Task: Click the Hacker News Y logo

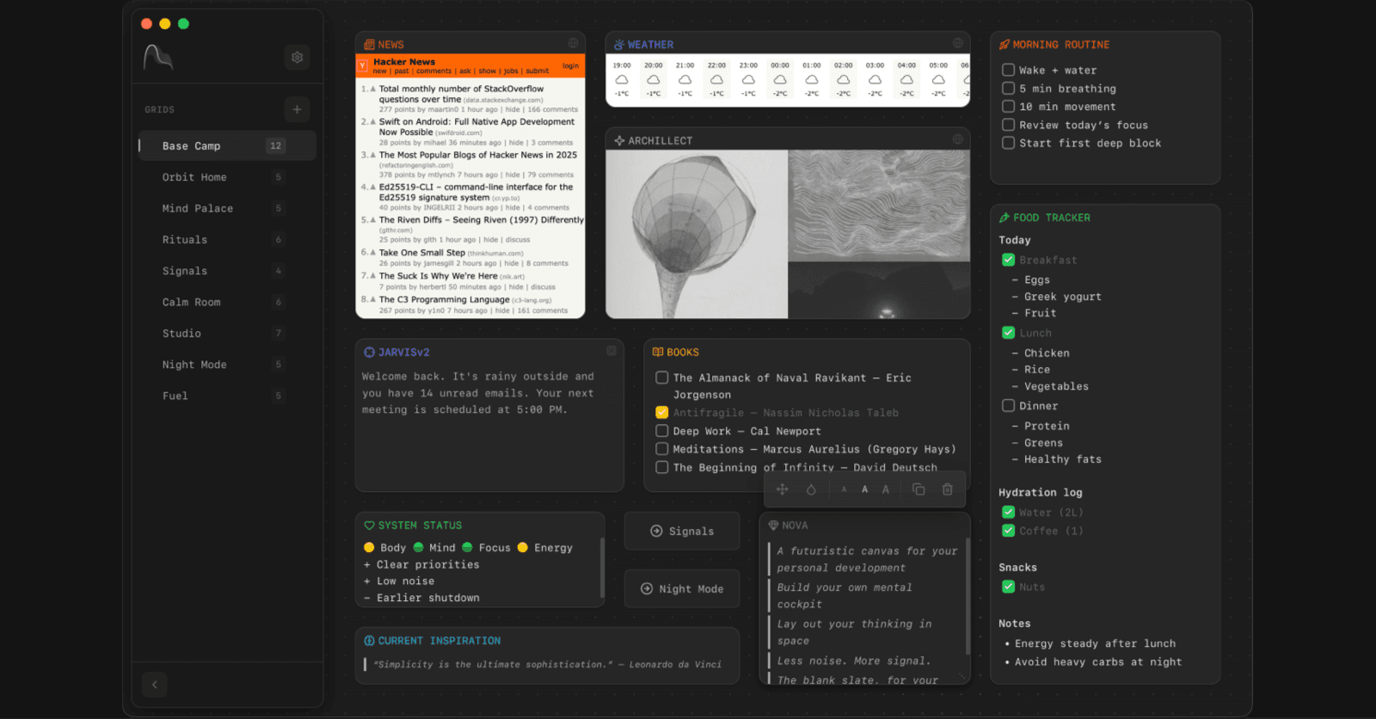Action: [363, 65]
